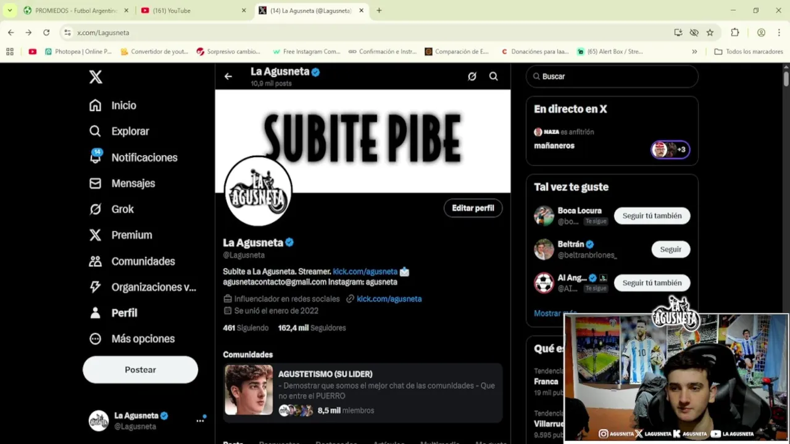790x444 pixels.
Task: Click live space participant avatars +3
Action: pyautogui.click(x=670, y=149)
